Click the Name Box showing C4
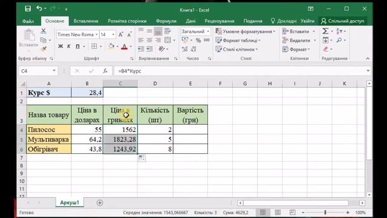 pyautogui.click(x=36, y=71)
